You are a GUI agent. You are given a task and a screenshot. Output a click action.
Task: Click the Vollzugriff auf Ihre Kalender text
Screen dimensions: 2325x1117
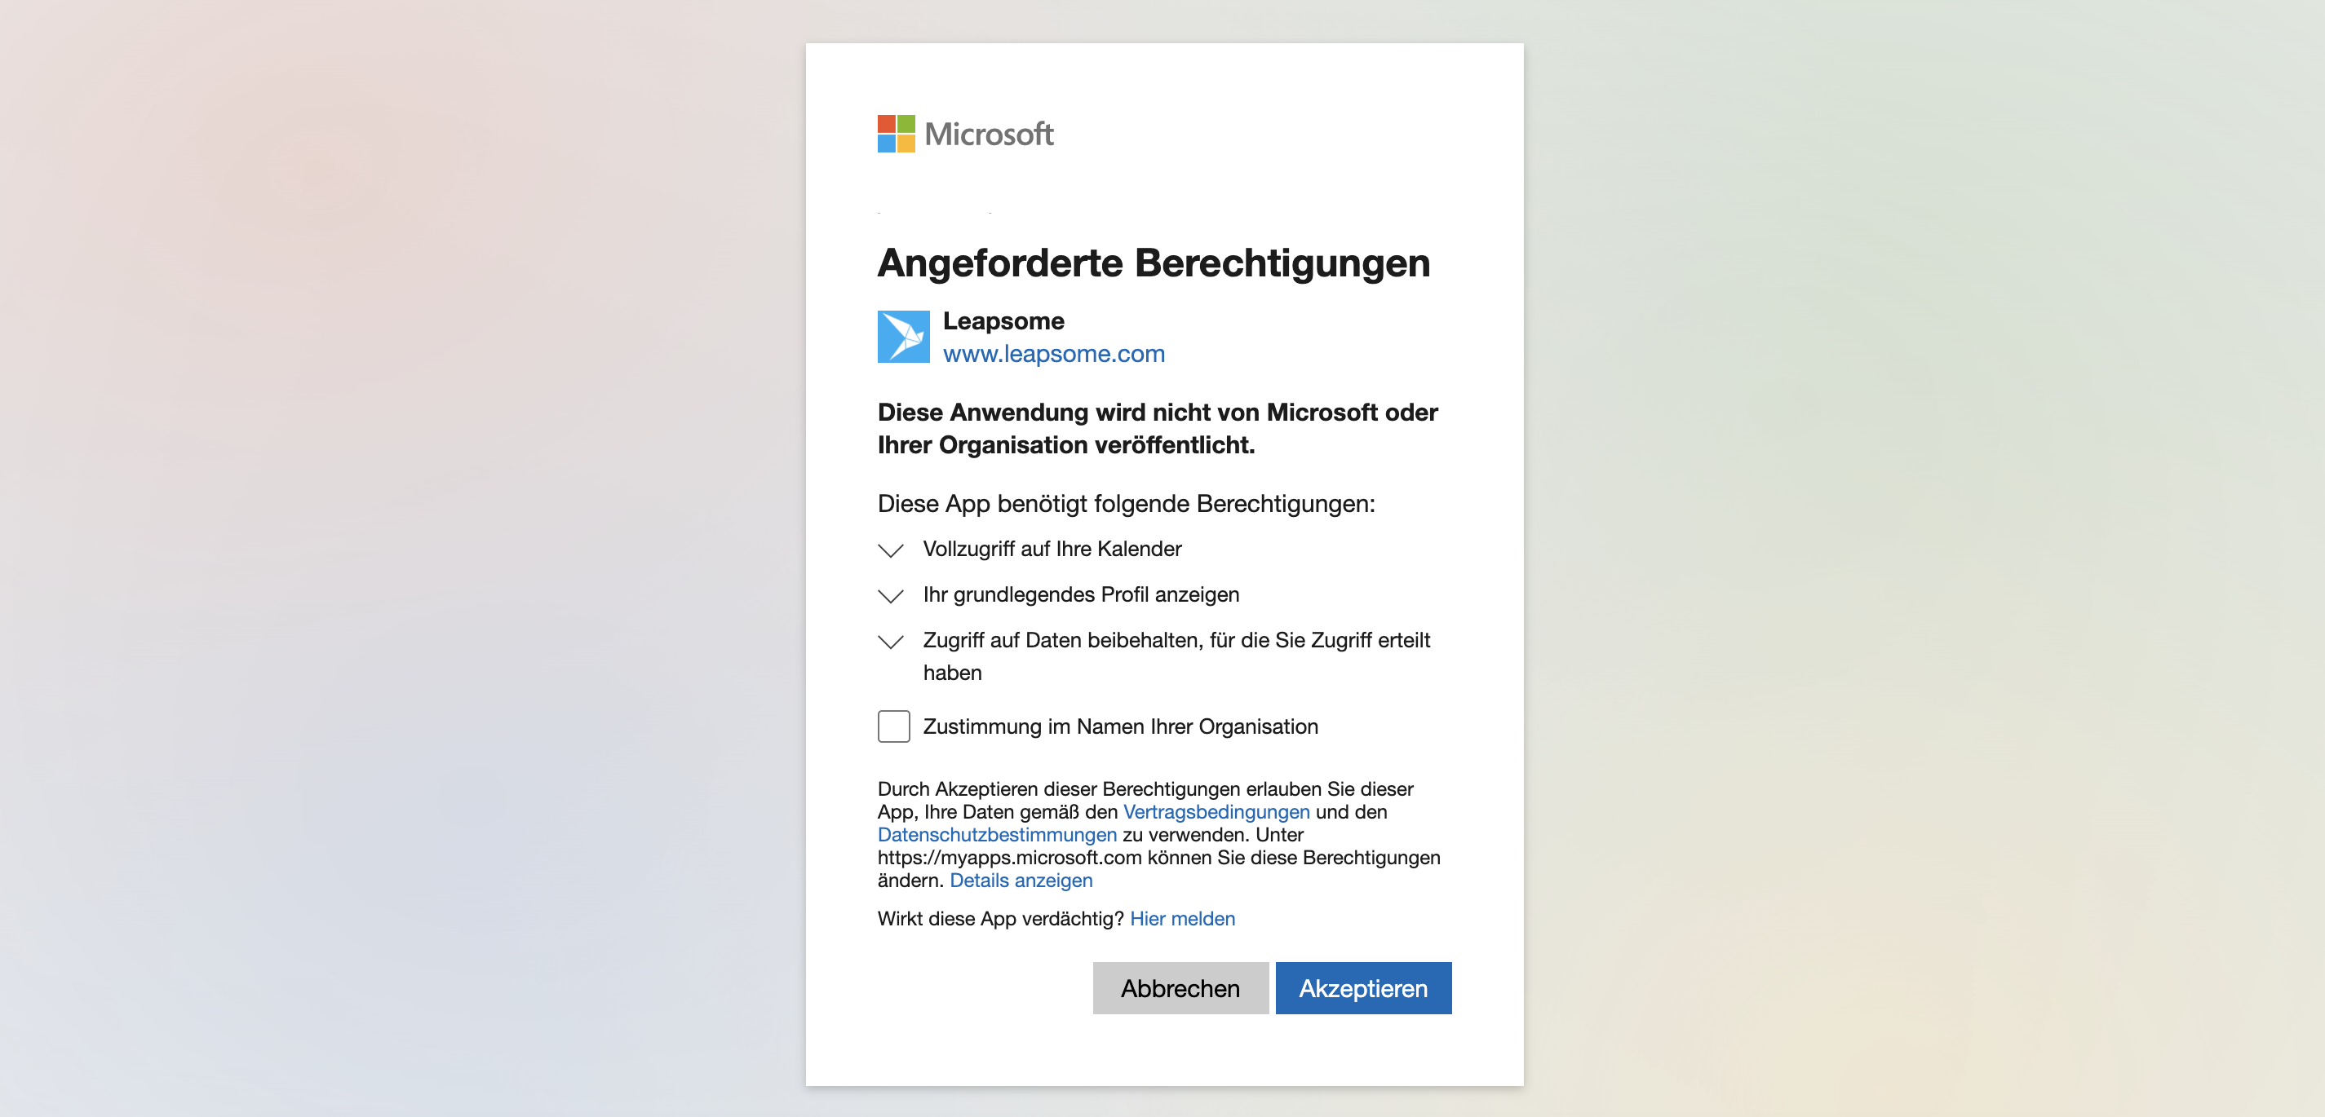tap(1052, 549)
